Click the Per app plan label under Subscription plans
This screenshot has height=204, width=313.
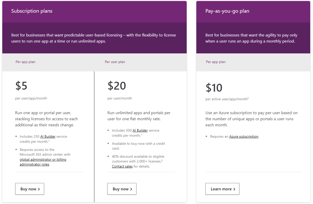tap(25, 62)
